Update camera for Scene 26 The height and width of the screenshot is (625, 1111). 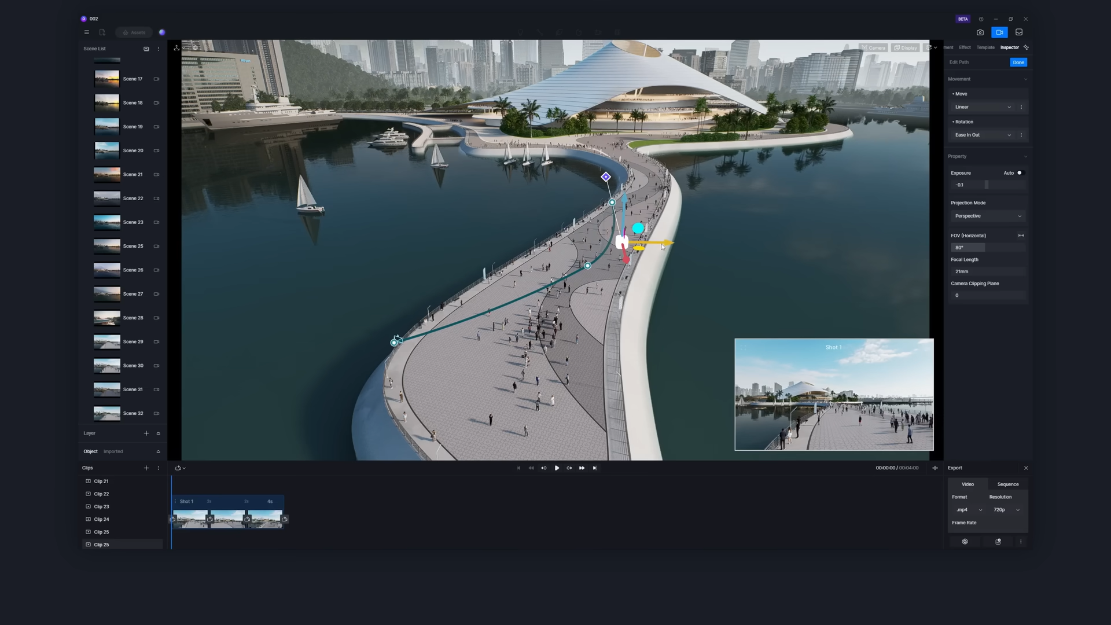156,270
